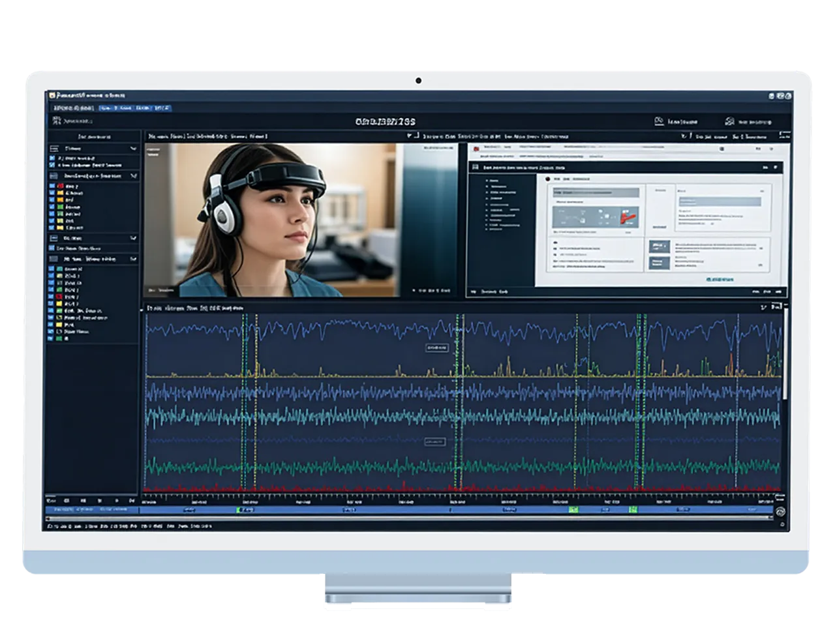Screen dimensions: 835x626
Task: Toggle the last checkbox in the bottom channel list
Action: click(52, 338)
